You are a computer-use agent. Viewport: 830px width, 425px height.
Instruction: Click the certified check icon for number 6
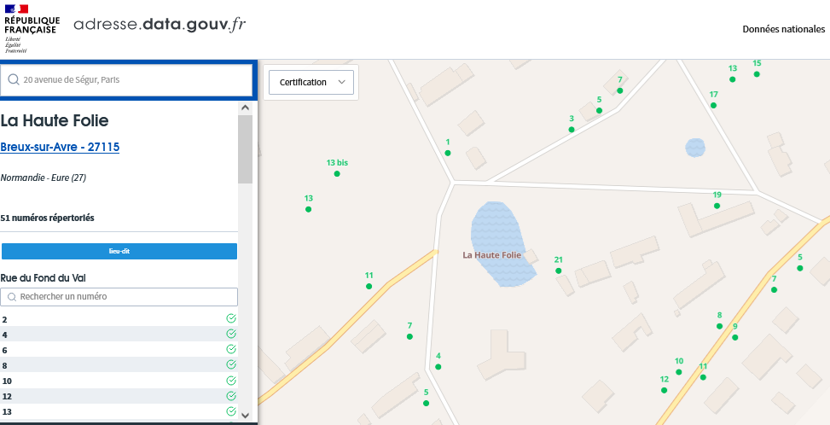(x=231, y=349)
